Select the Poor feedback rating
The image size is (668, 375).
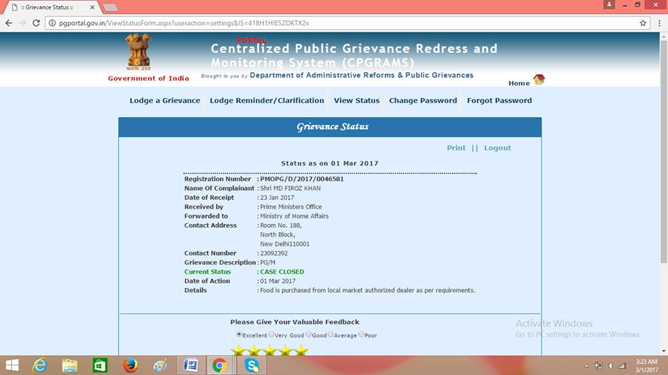(x=361, y=335)
